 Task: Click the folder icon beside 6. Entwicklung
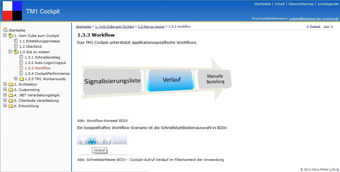(x=10, y=106)
